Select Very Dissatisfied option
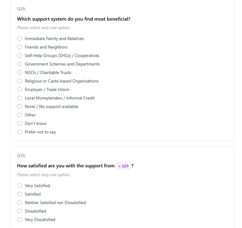This screenshot has width=242, height=228. (x=19, y=220)
